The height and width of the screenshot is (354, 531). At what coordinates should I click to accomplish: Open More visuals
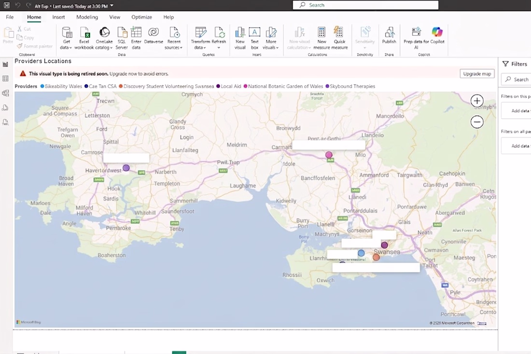[x=271, y=38]
